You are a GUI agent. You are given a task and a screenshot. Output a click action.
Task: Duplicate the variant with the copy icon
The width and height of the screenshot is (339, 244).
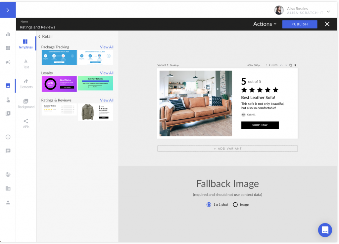[291, 65]
